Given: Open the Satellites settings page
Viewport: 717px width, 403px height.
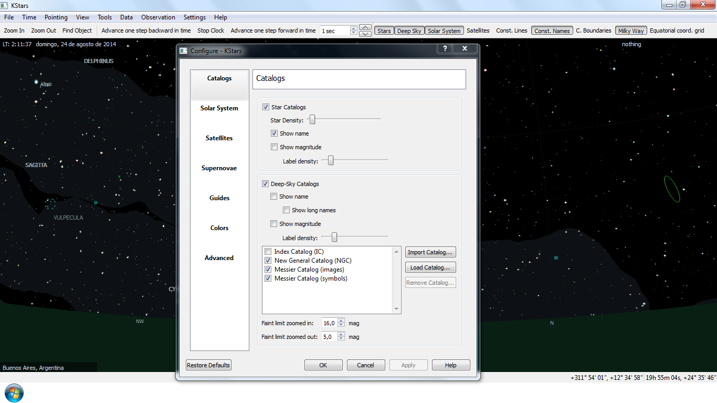Looking at the screenshot, I should coord(219,138).
